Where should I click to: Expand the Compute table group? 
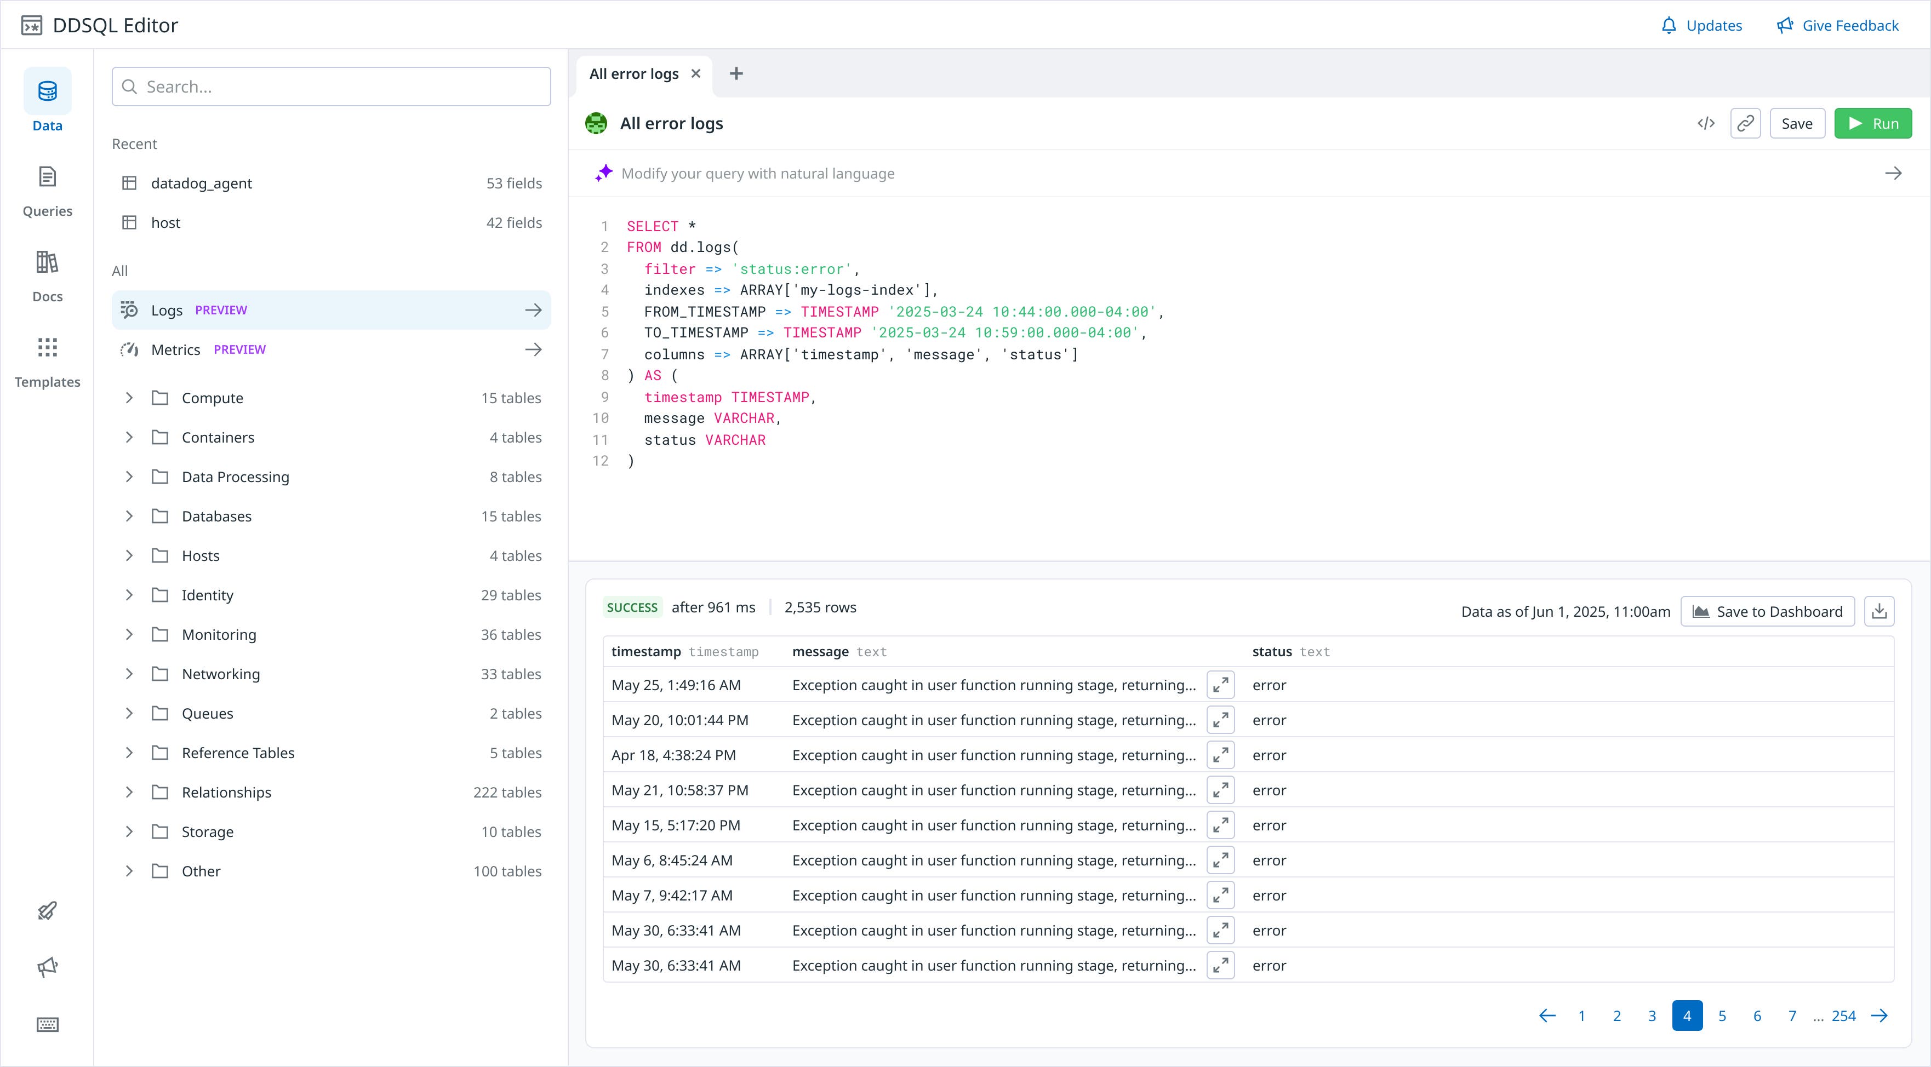click(128, 398)
